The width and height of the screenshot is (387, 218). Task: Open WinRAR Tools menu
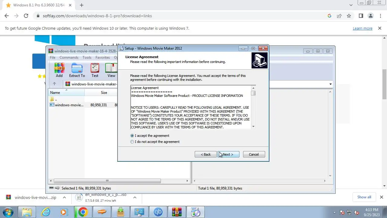click(x=87, y=58)
